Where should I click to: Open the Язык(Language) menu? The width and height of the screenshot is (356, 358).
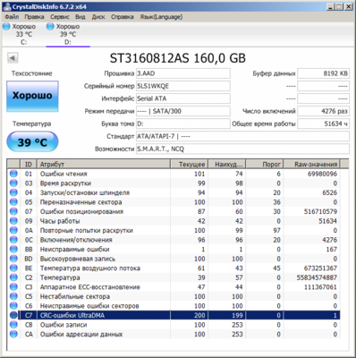(161, 17)
